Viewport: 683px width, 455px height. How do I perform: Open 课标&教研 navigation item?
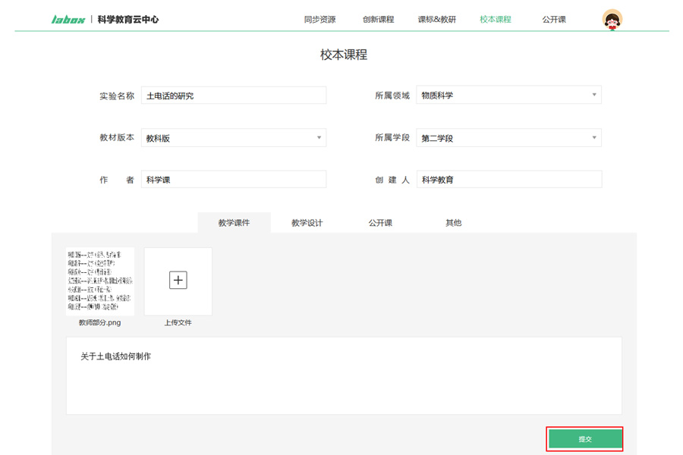437,20
